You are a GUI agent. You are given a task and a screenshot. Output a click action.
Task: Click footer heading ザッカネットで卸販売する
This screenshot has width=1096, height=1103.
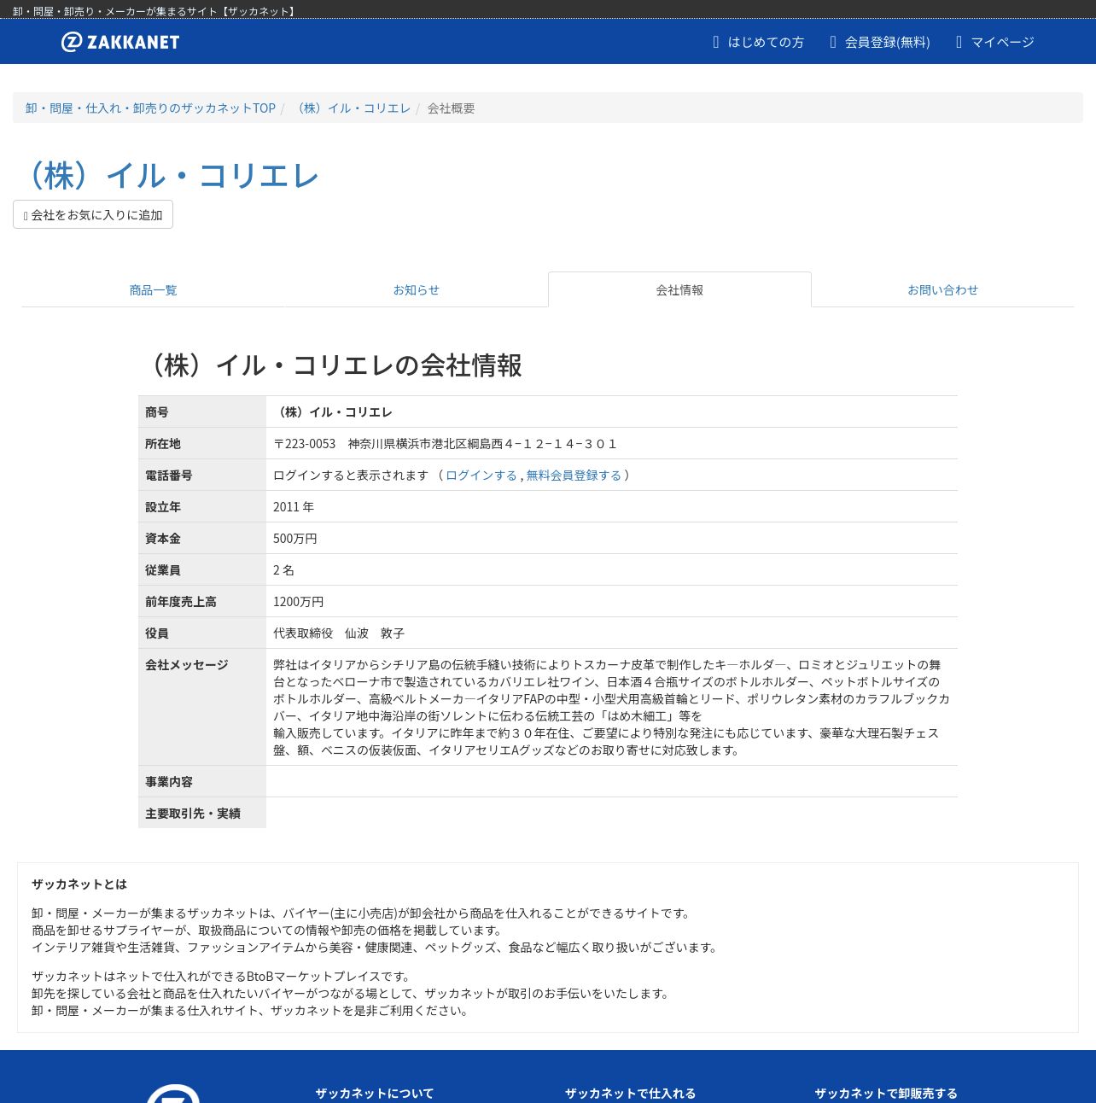[886, 1094]
